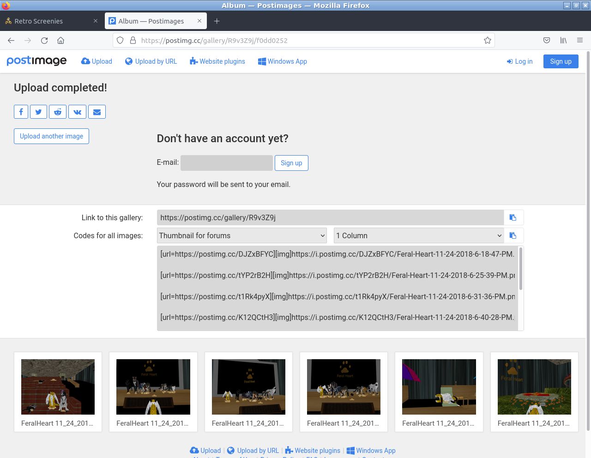Close the Album — Postimages tab
The height and width of the screenshot is (458, 591).
tap(199, 21)
